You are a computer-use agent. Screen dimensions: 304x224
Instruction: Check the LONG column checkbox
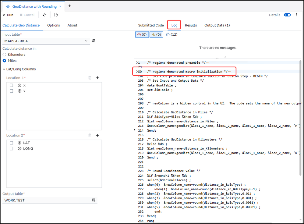(x=11, y=148)
